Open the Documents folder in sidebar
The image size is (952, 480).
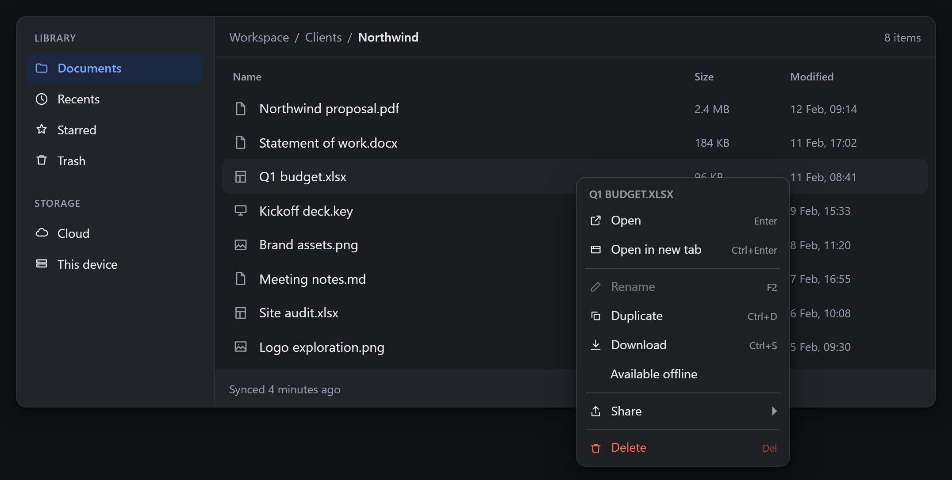click(115, 68)
